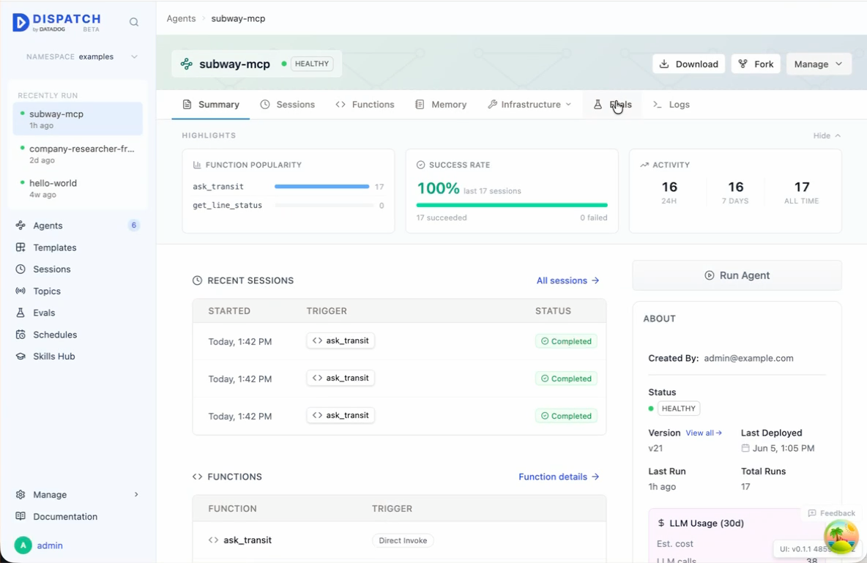The width and height of the screenshot is (867, 563).
Task: Click the Manage gear icon in sidebar
Action: click(21, 494)
